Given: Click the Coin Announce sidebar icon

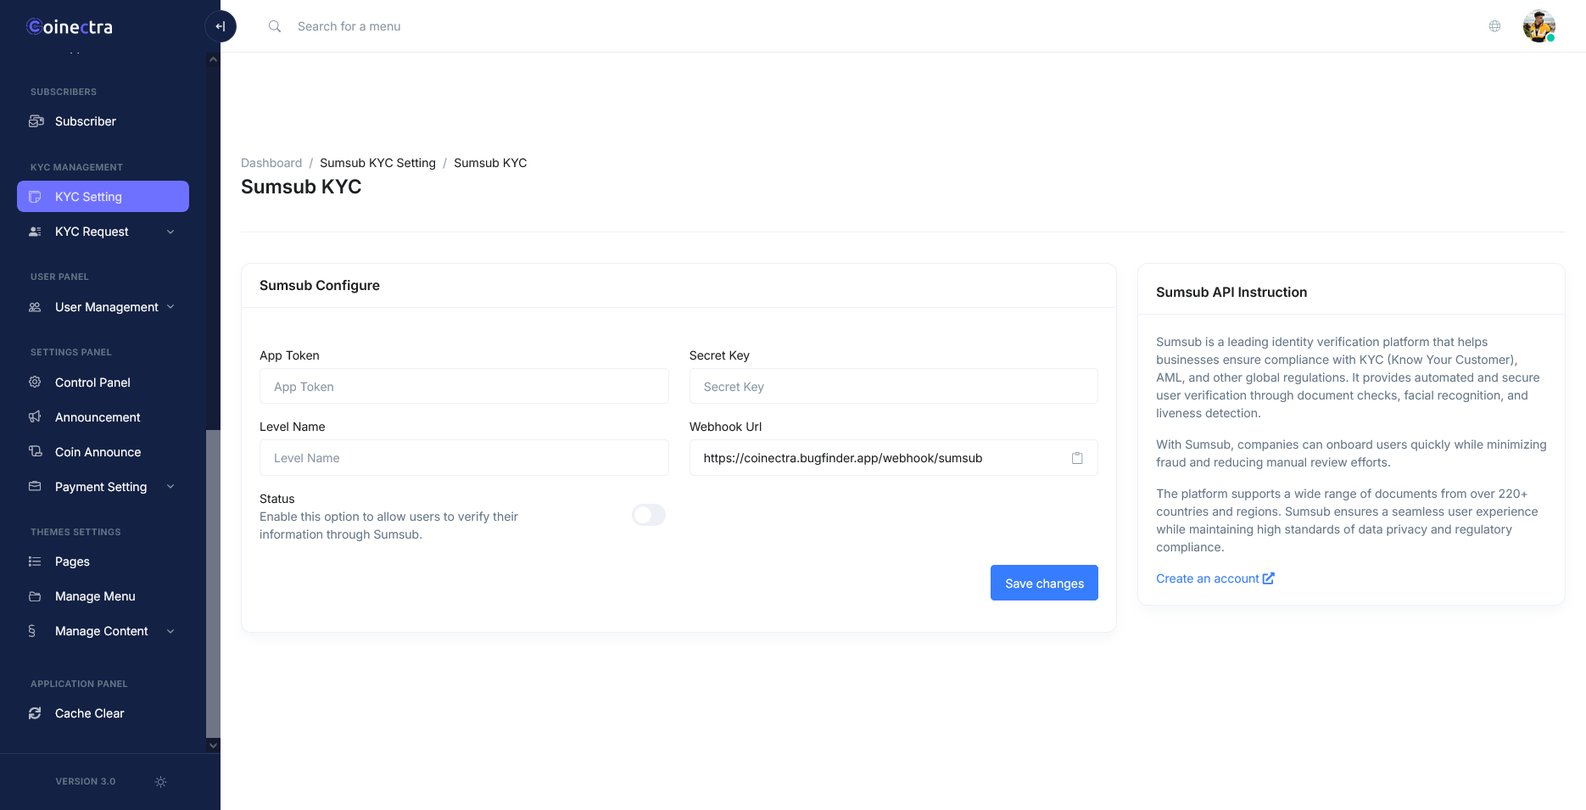Looking at the screenshot, I should (x=35, y=452).
